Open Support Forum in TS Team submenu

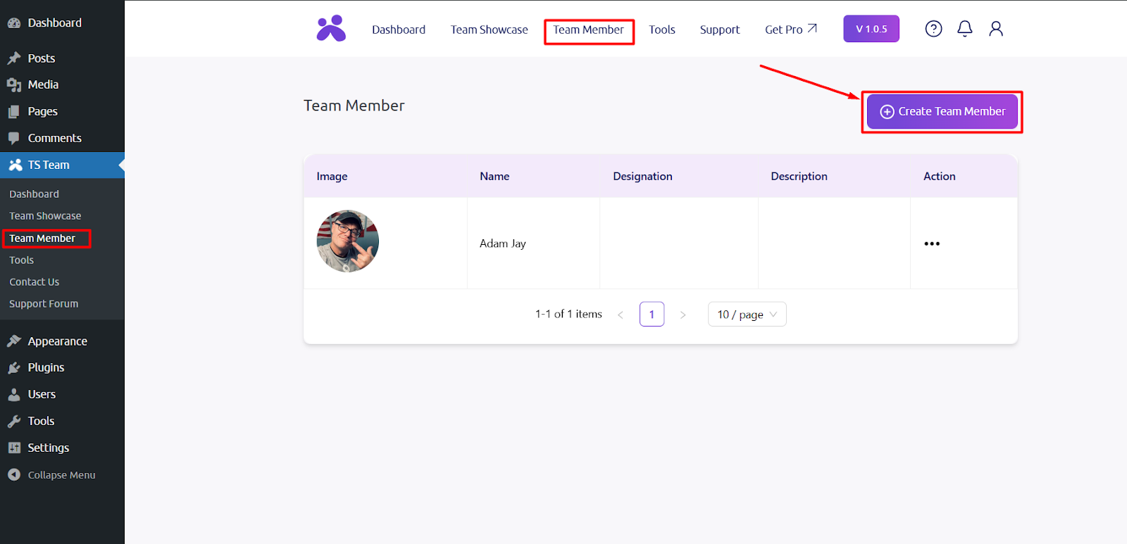[44, 304]
